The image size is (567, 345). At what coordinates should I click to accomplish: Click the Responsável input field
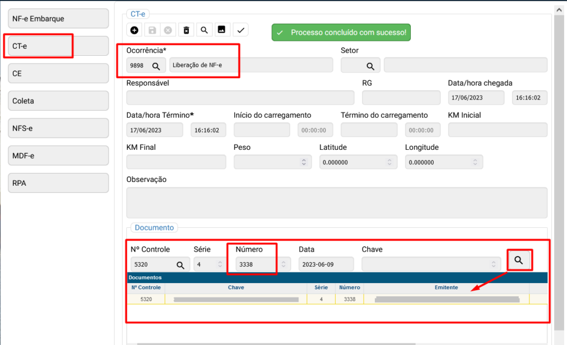(x=240, y=98)
